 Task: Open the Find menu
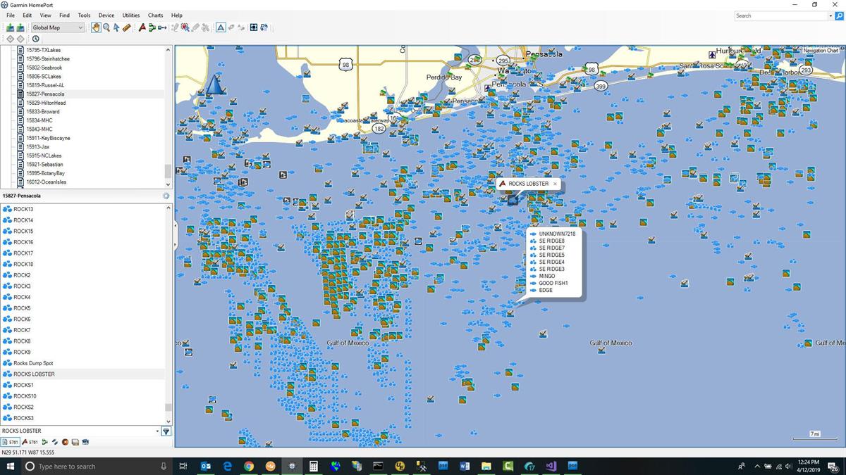point(64,15)
